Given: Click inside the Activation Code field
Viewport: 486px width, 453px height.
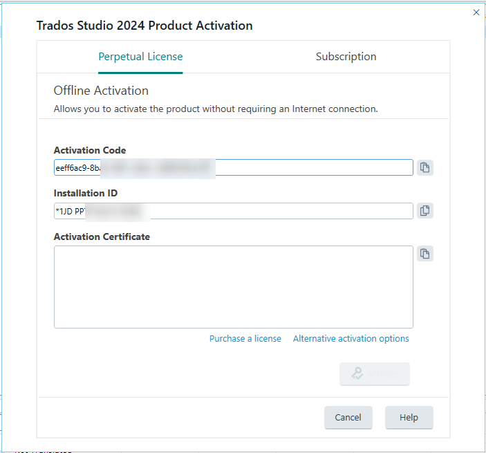Looking at the screenshot, I should pyautogui.click(x=234, y=167).
